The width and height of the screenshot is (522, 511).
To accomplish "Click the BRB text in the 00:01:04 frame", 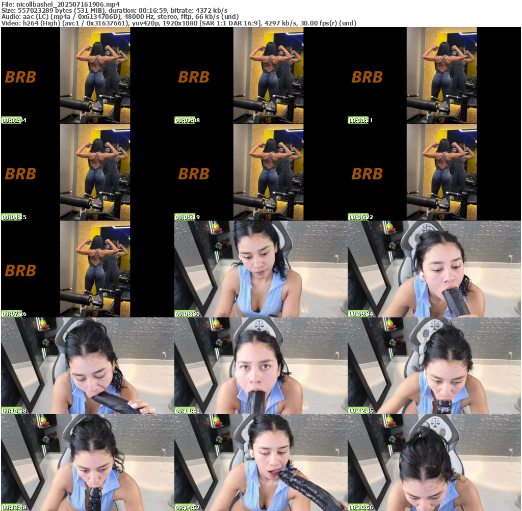I will coord(20,77).
